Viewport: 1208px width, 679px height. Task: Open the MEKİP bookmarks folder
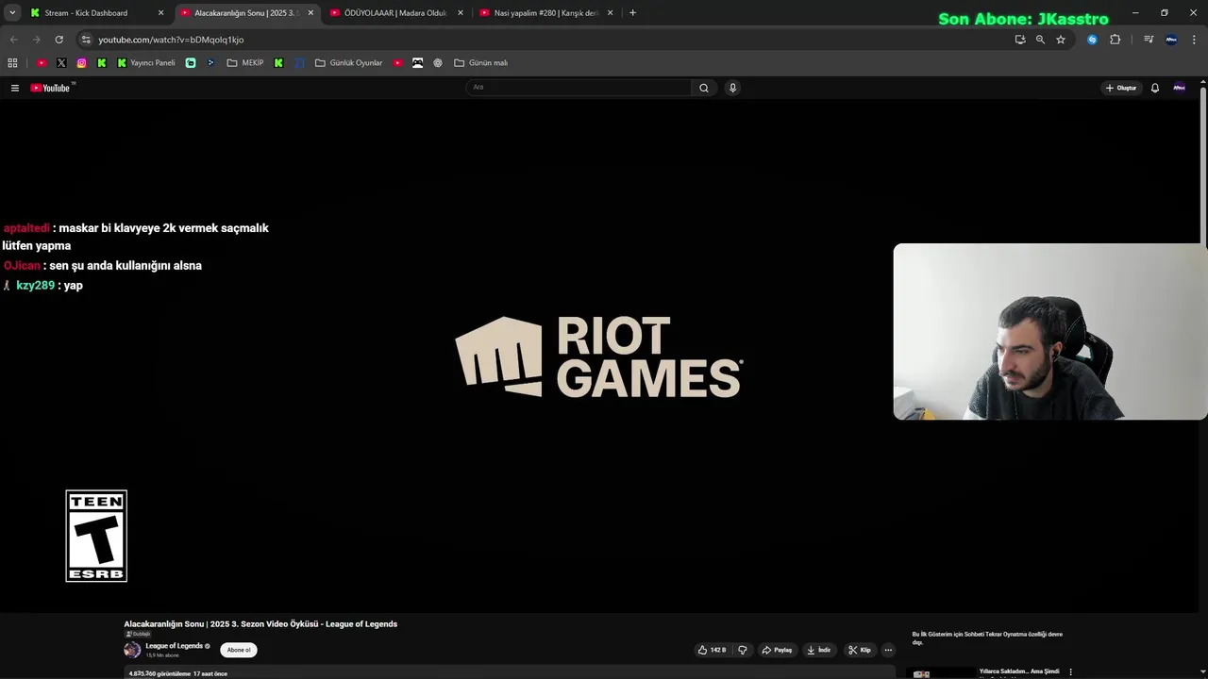click(x=245, y=63)
